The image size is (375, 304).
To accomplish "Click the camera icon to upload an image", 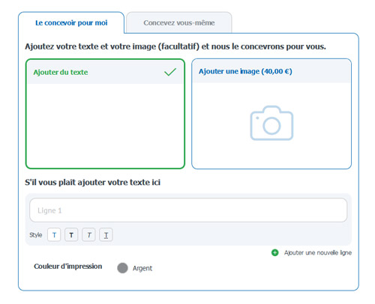I will tap(271, 123).
